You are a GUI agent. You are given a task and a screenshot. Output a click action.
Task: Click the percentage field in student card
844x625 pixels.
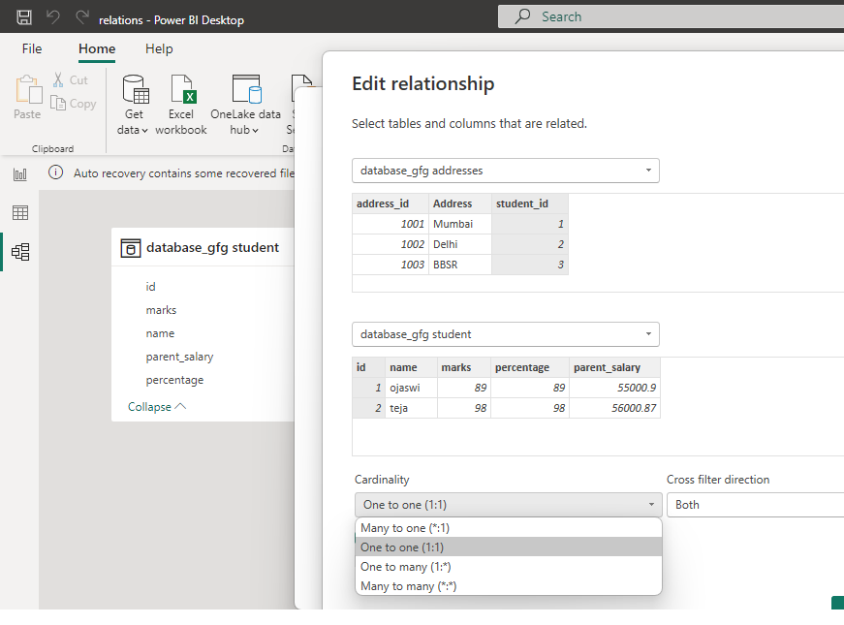[174, 380]
